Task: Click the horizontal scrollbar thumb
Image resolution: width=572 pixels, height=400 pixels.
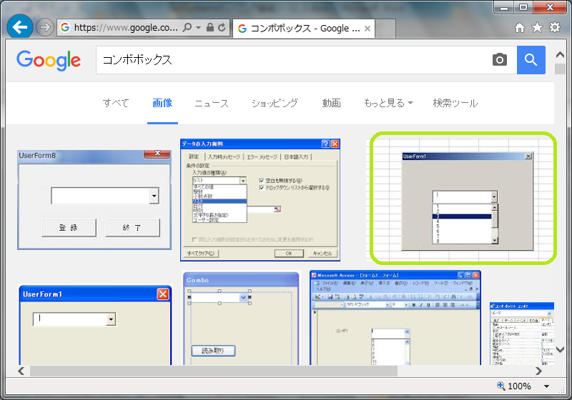Action: tap(214, 371)
